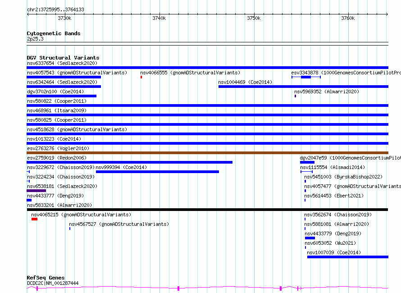Click the dgv2047e59 variant label
The height and width of the screenshot is (293, 401).
(351, 158)
